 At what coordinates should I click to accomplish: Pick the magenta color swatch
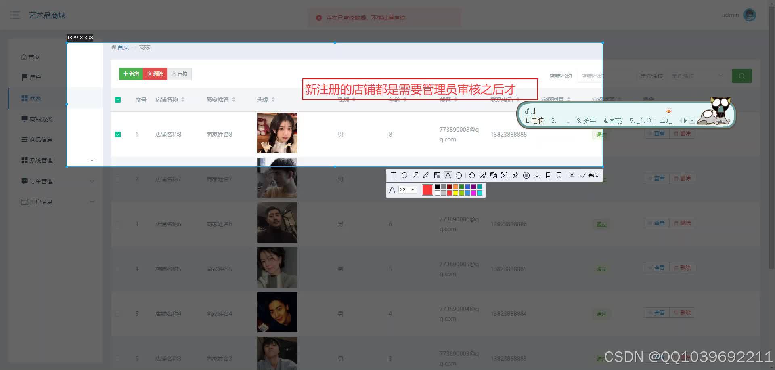tap(473, 193)
